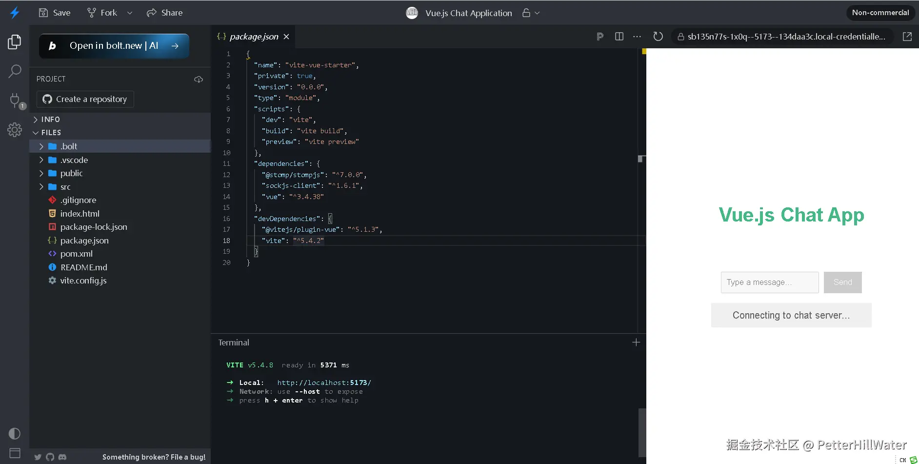The image size is (919, 464).
Task: Expand the .vscode folder
Action: coord(120,160)
